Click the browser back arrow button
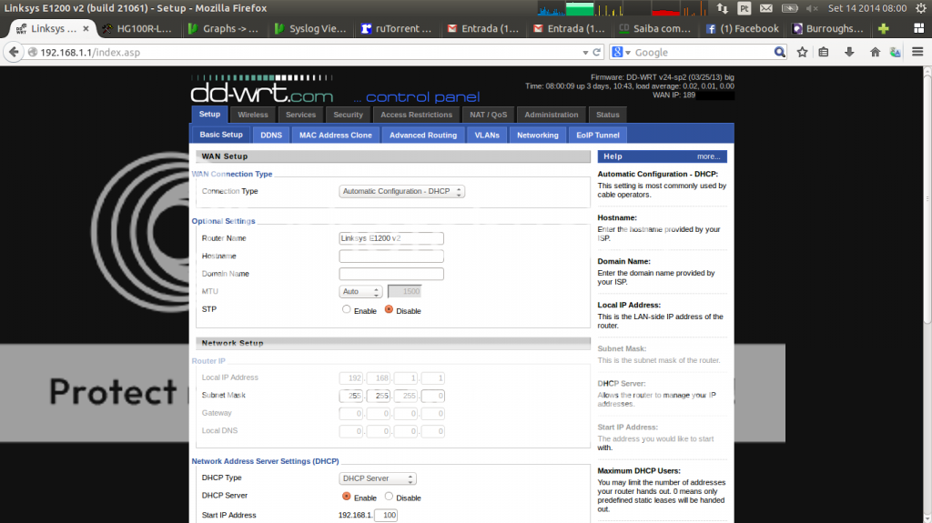 click(x=14, y=53)
